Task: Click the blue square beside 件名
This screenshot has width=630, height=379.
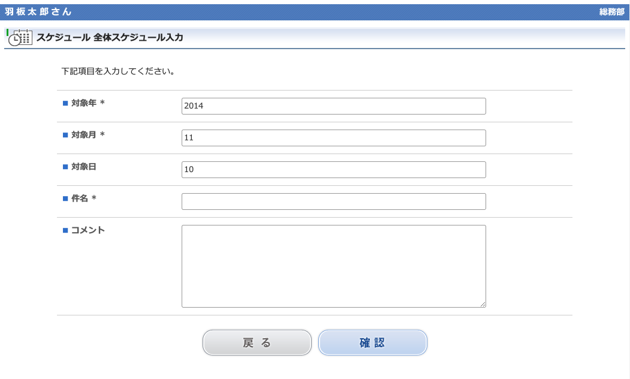Action: click(65, 198)
